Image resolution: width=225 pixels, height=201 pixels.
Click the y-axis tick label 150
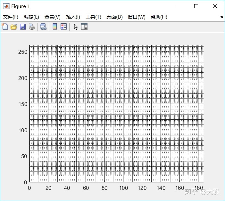coord(23,104)
